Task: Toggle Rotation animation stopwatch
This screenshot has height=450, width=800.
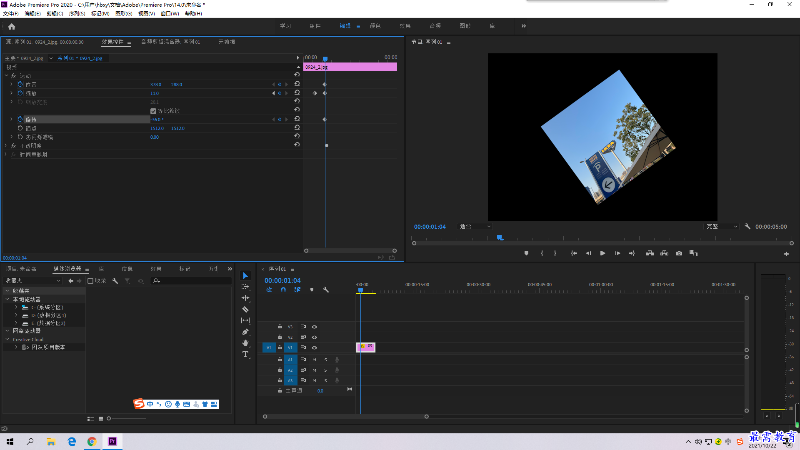Action: 20,119
